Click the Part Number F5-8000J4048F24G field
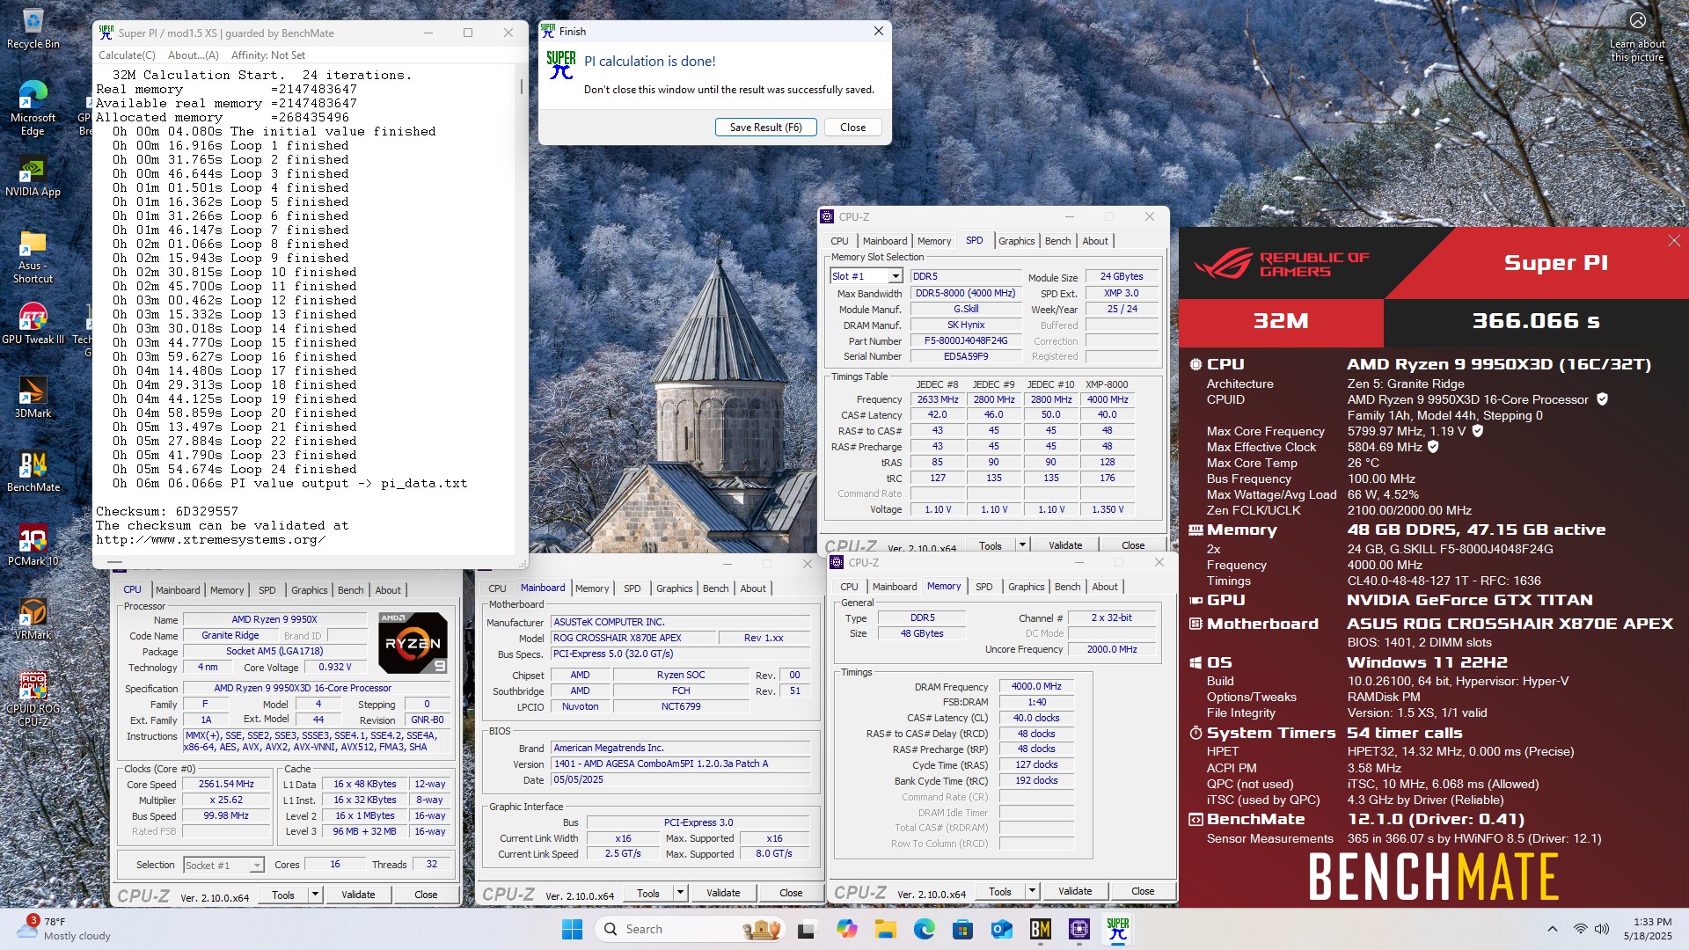The width and height of the screenshot is (1689, 950). [x=965, y=340]
